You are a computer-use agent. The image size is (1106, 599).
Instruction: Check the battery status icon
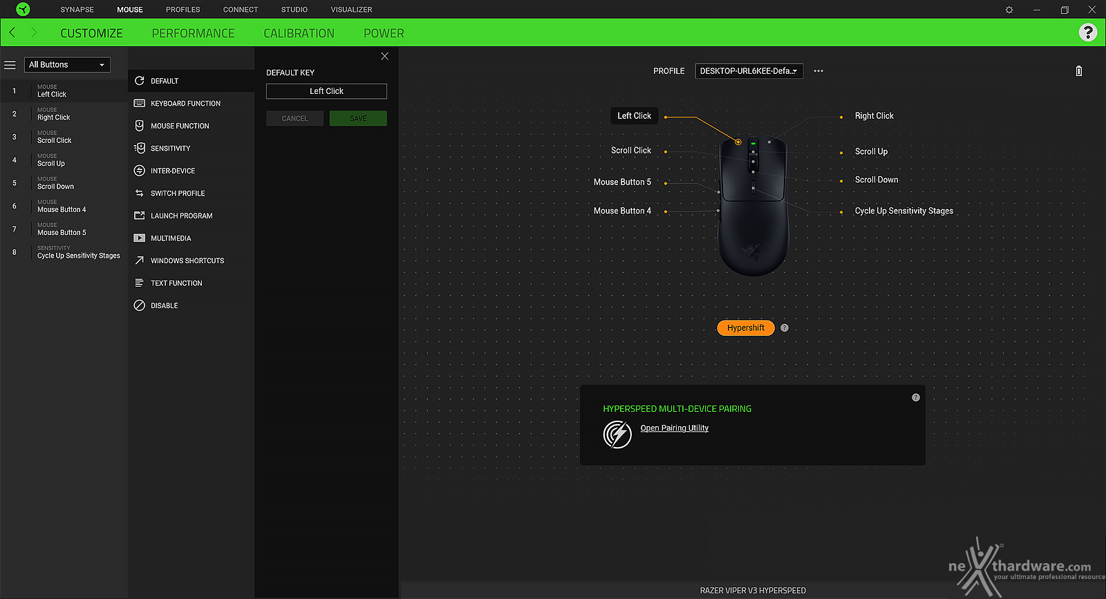click(x=1079, y=71)
